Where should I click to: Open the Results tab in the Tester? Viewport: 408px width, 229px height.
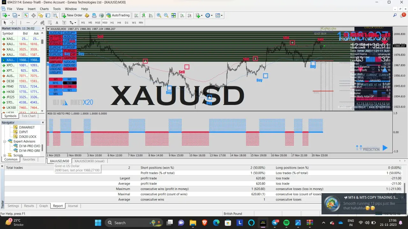click(x=29, y=206)
